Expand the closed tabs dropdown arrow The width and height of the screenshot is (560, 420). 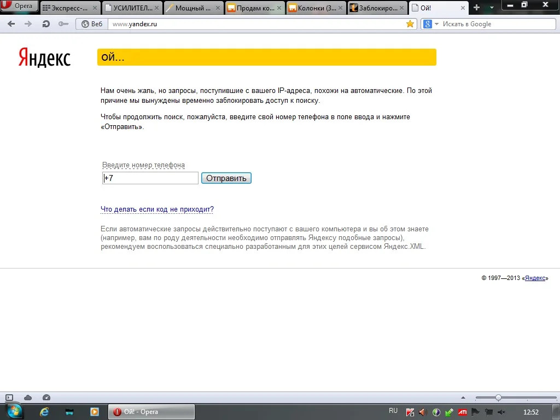click(x=492, y=8)
